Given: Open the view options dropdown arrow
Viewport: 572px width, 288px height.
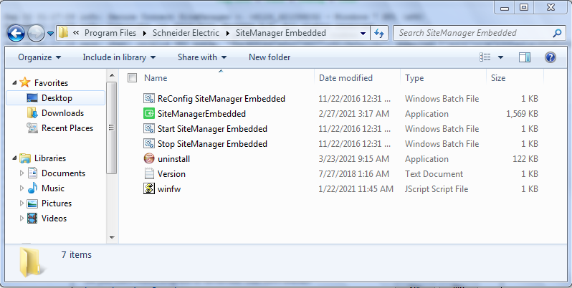Looking at the screenshot, I should pyautogui.click(x=500, y=57).
